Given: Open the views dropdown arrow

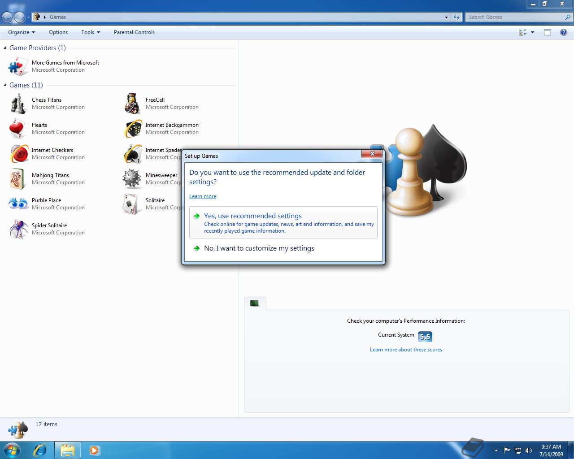Looking at the screenshot, I should (532, 32).
